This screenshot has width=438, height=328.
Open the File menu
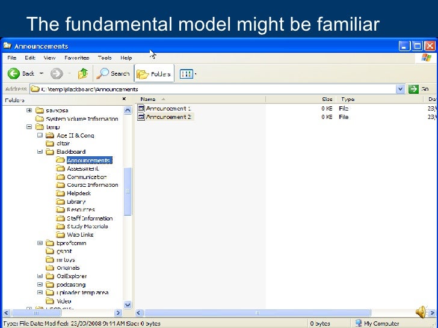click(12, 58)
